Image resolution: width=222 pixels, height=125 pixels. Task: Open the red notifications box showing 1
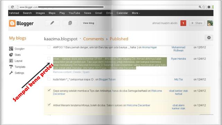coord(183,23)
